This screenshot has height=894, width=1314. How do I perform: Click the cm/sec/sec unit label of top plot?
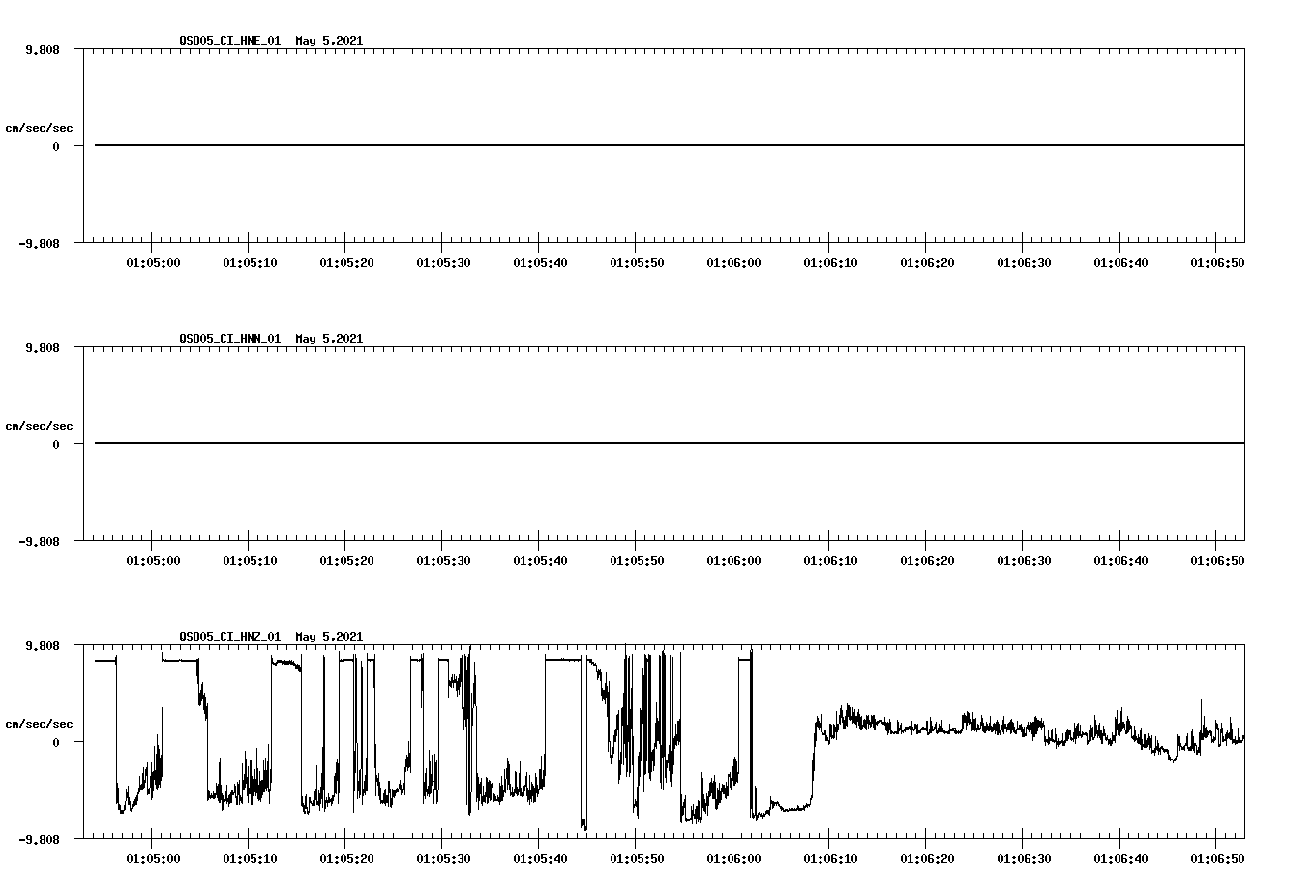point(41,127)
